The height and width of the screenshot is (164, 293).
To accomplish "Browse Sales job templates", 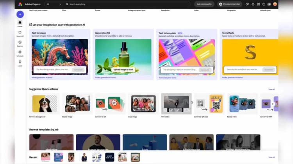I will click(145, 142).
